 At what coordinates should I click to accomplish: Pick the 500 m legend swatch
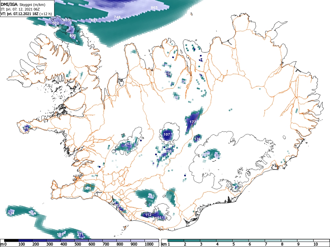point(82,240)
